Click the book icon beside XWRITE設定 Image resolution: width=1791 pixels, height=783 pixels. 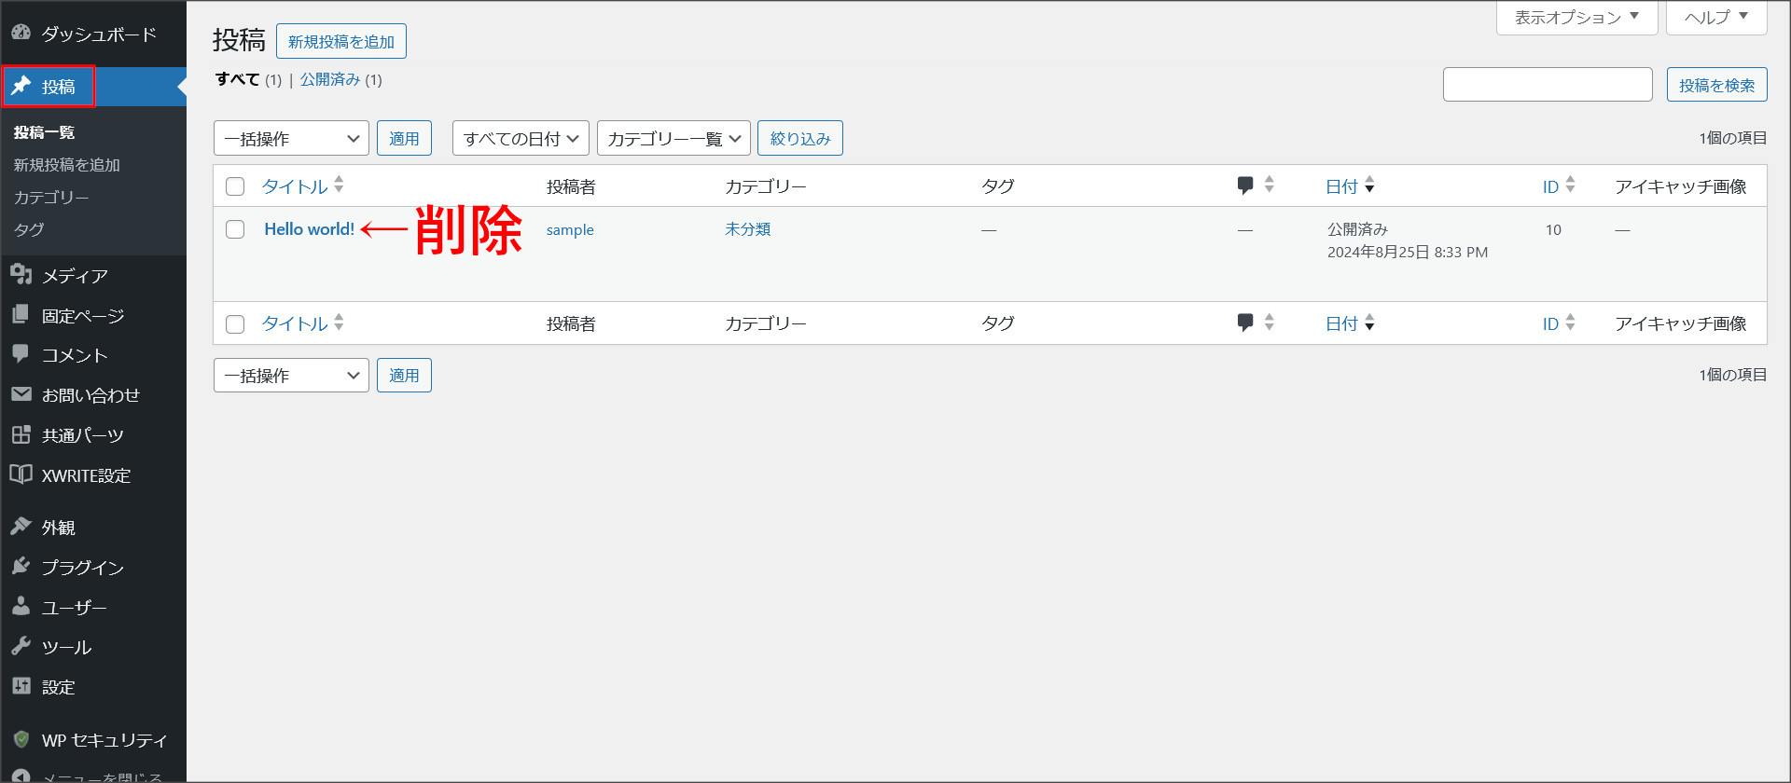tap(21, 474)
